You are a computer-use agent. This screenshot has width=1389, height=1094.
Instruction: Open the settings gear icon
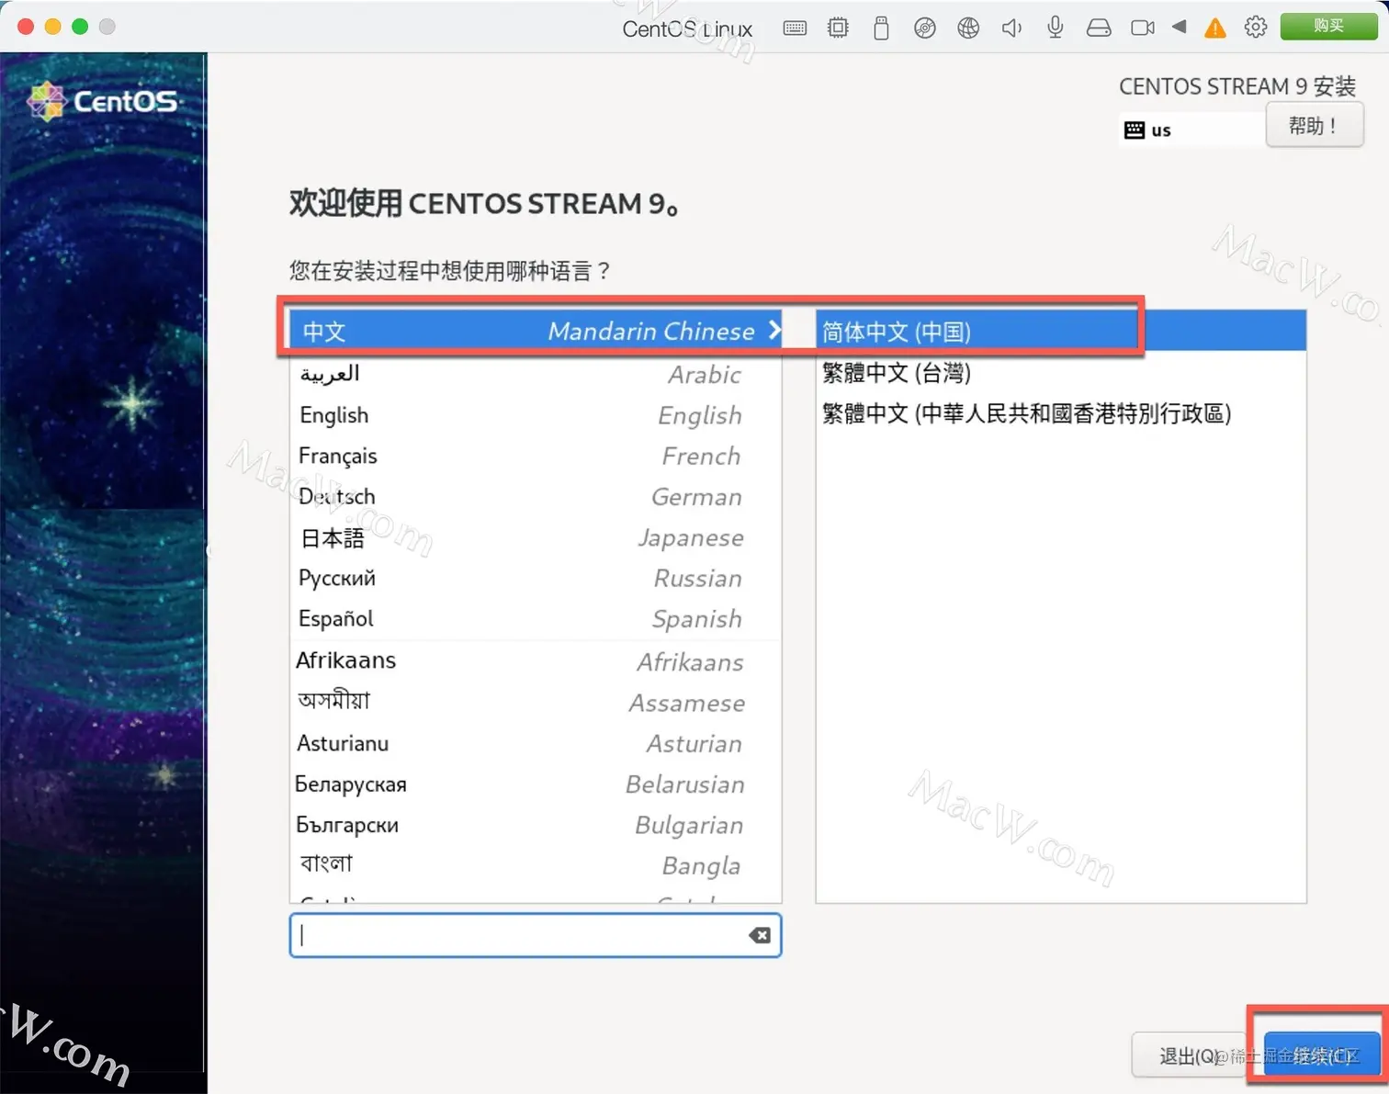1255,27
